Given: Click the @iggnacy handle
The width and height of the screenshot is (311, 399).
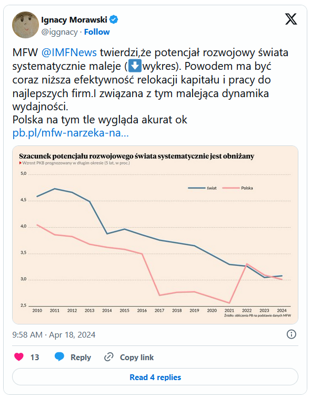Looking at the screenshot, I should tap(59, 32).
